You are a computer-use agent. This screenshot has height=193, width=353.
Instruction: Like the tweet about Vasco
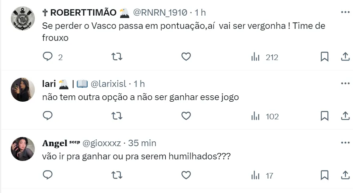pos(186,57)
